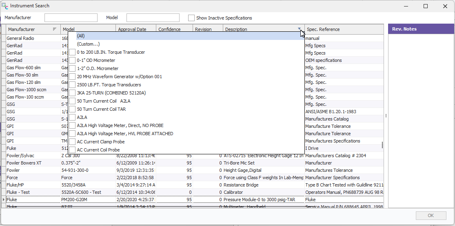Click the Confidence column header

coord(169,29)
